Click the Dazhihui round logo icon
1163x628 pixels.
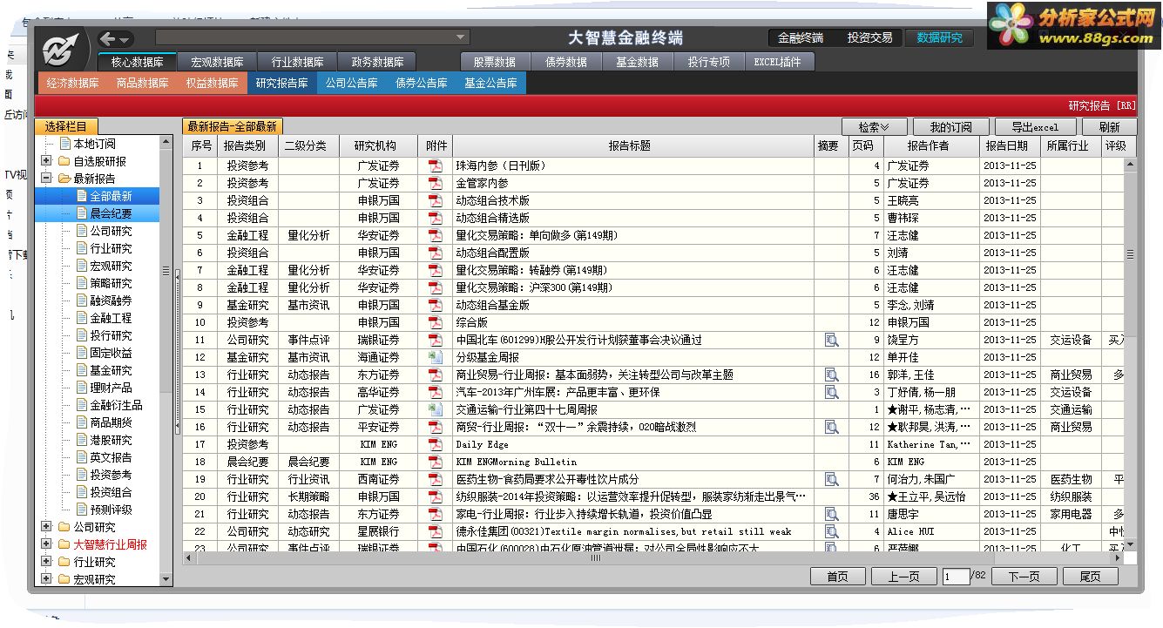pyautogui.click(x=61, y=50)
